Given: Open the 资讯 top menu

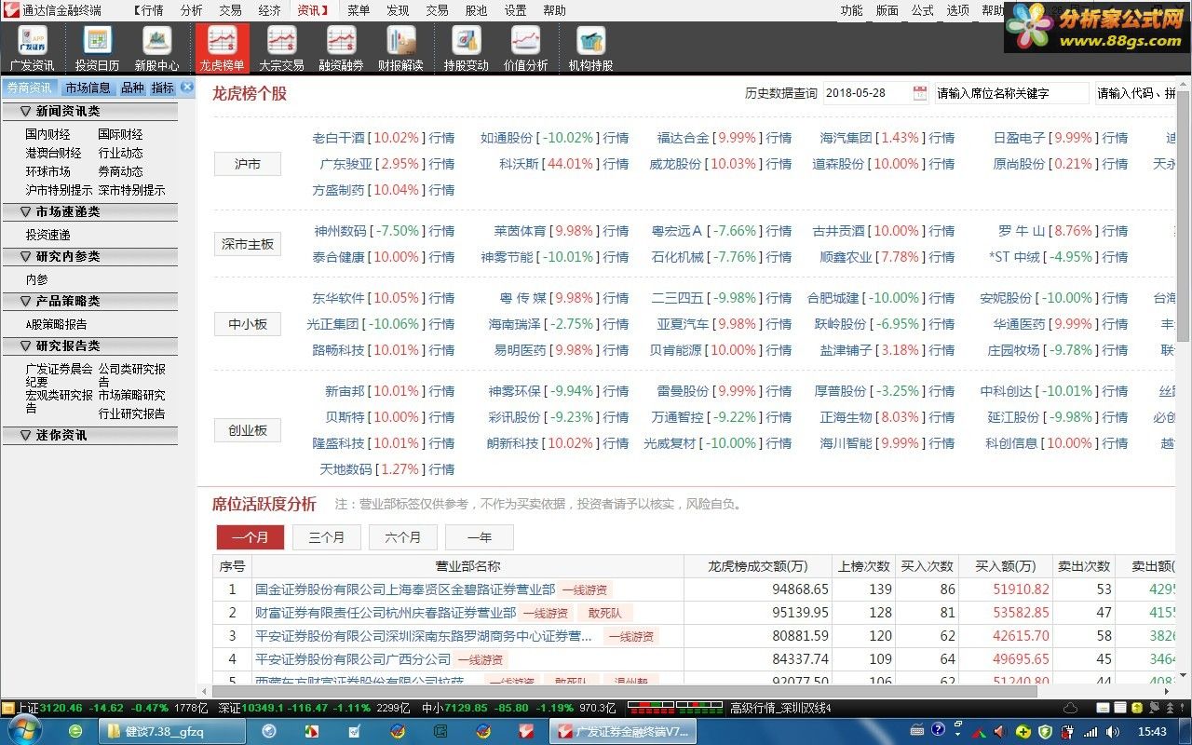Looking at the screenshot, I should click(x=312, y=10).
